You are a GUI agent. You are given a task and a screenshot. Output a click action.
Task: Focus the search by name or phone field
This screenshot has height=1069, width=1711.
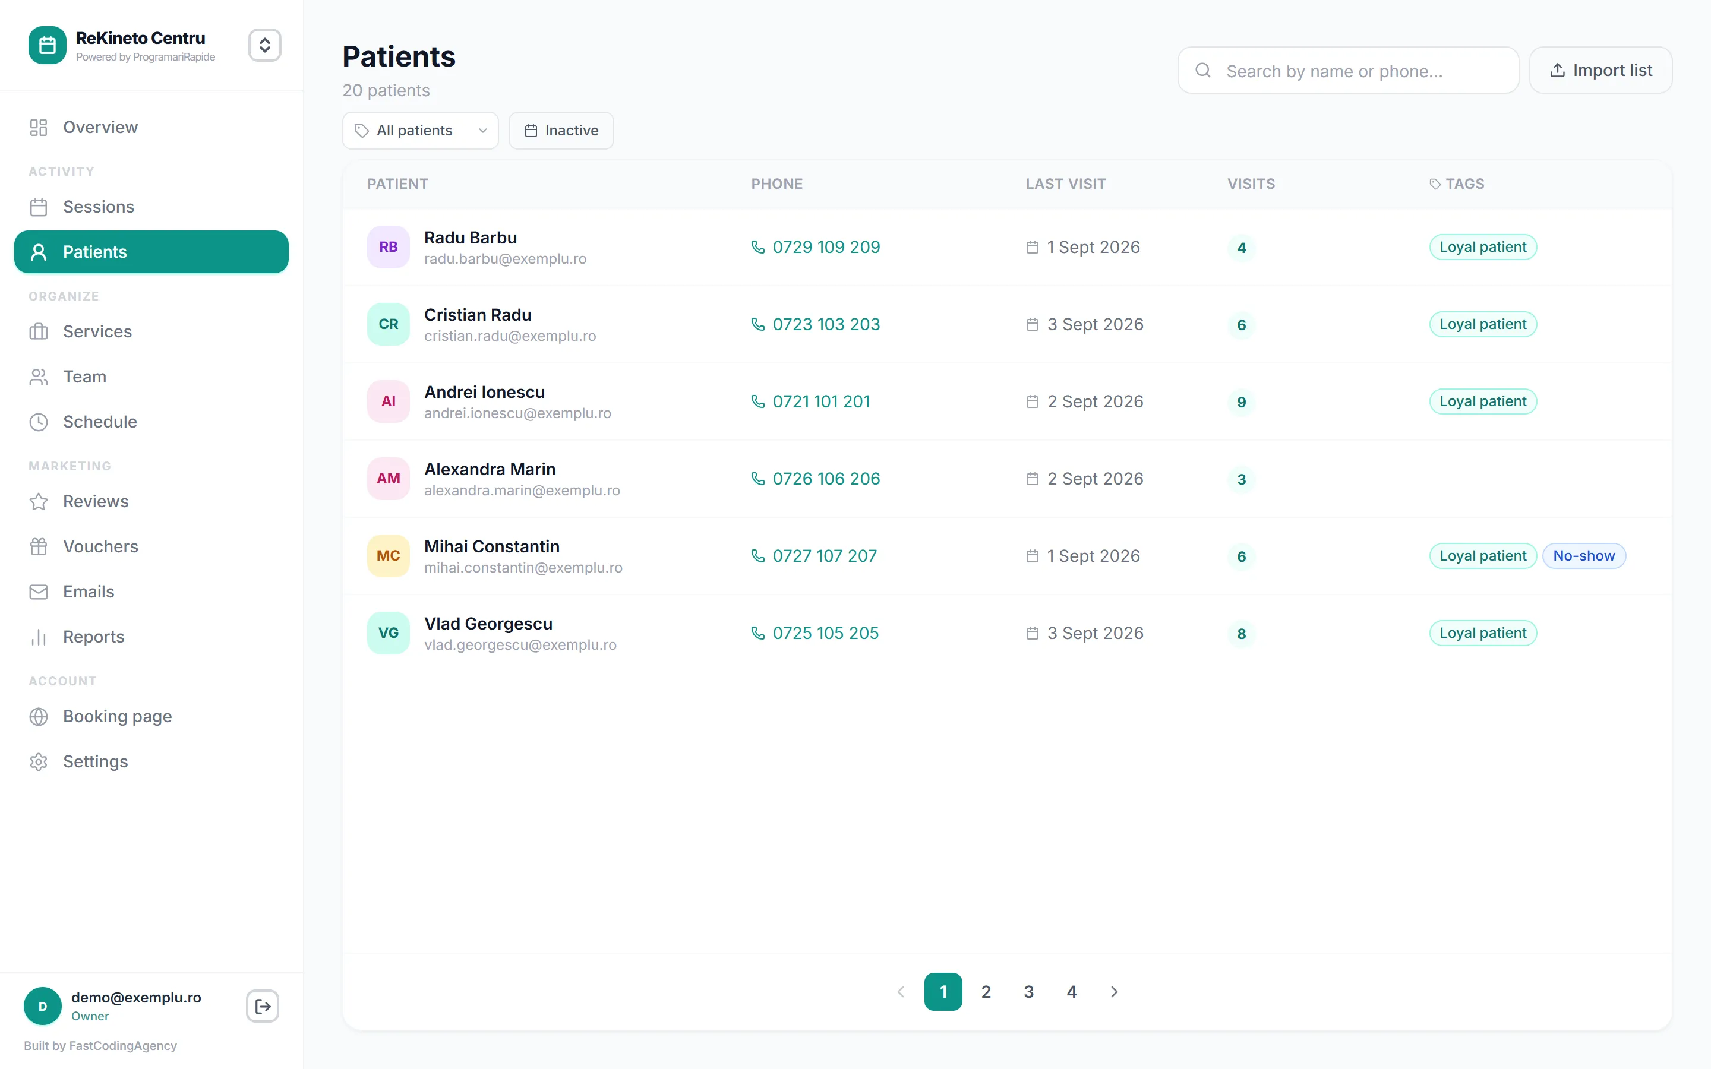[x=1348, y=71]
